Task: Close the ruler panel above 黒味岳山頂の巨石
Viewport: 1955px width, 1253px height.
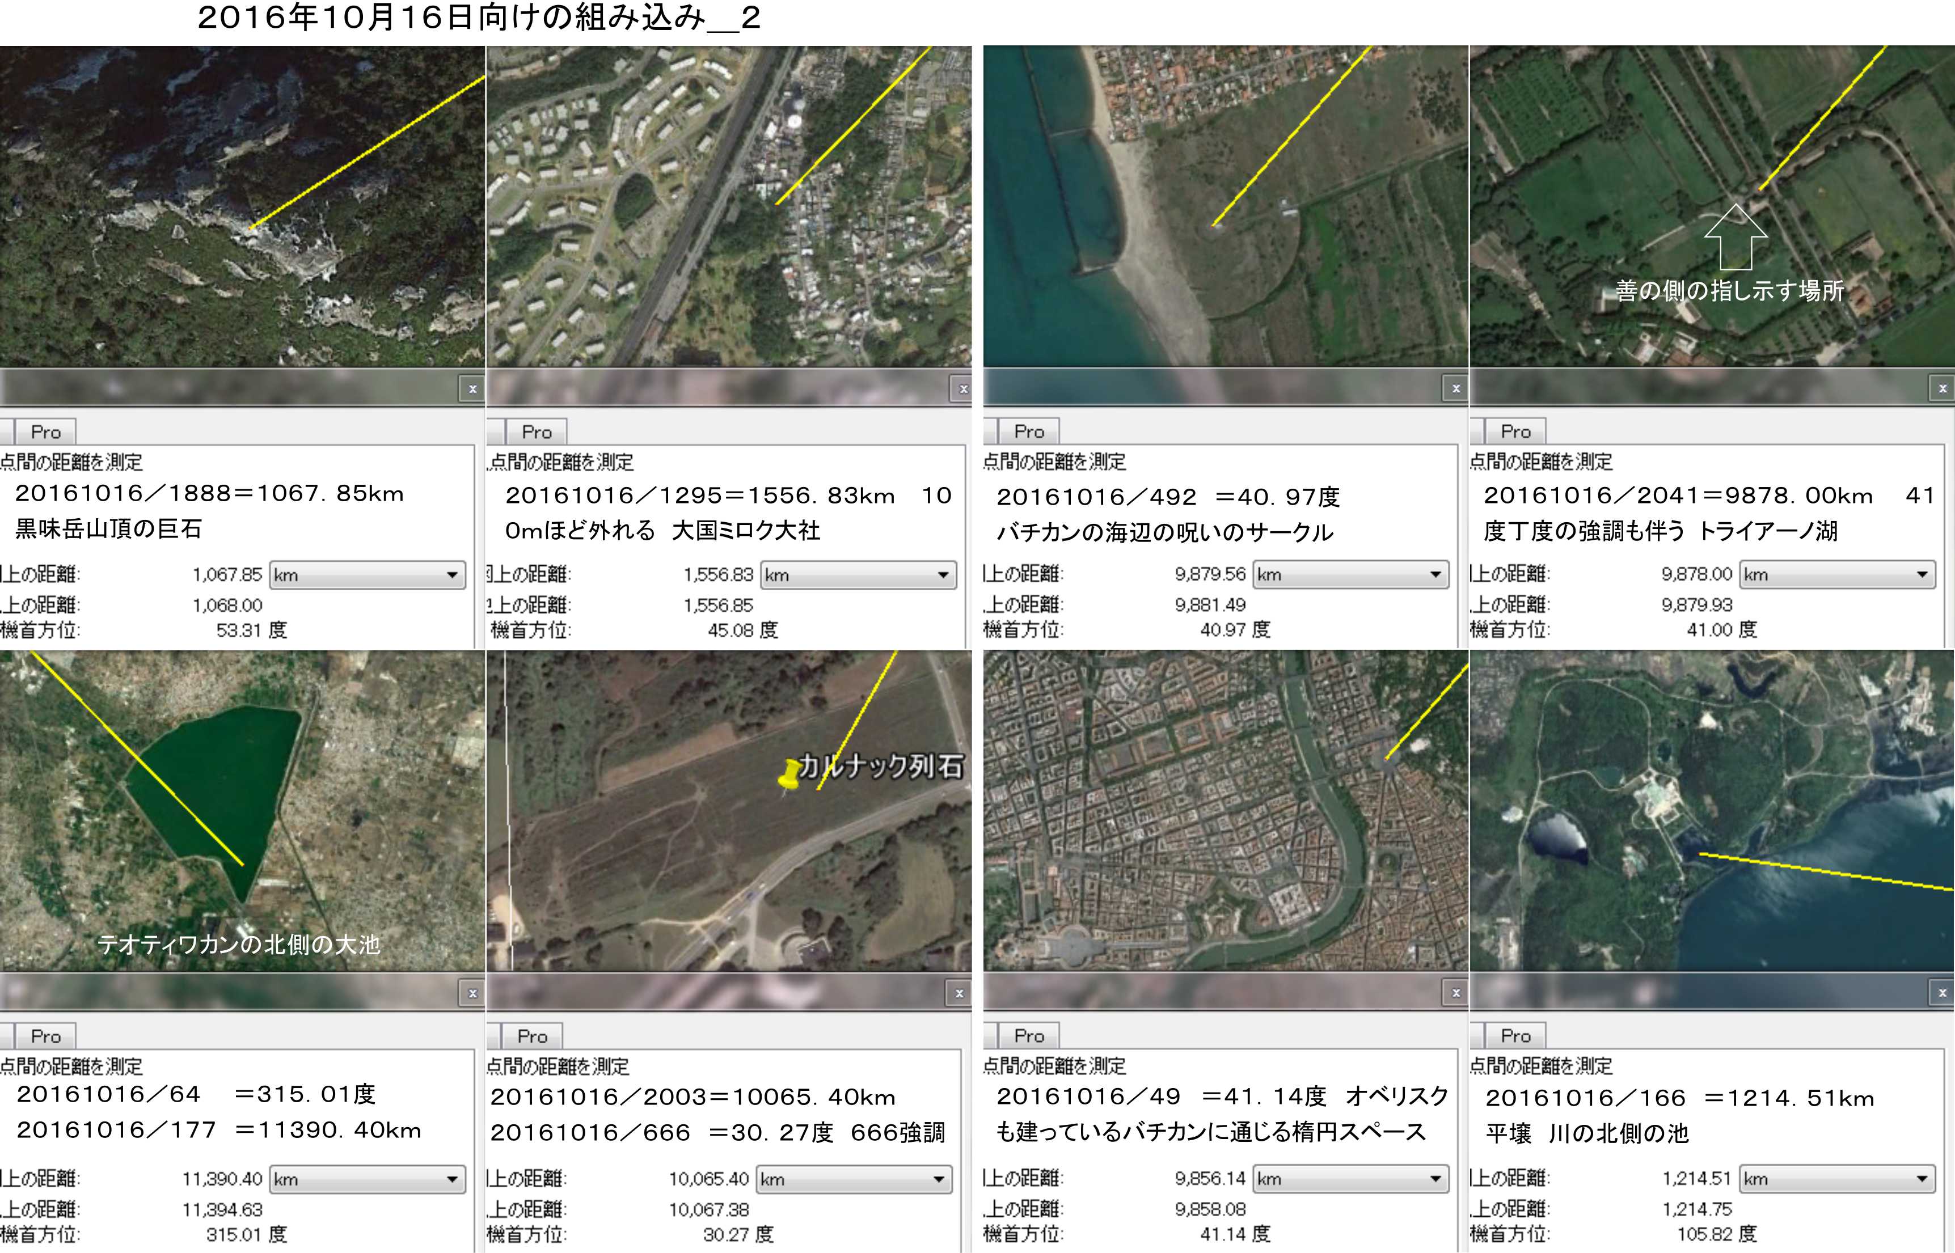Action: point(472,389)
